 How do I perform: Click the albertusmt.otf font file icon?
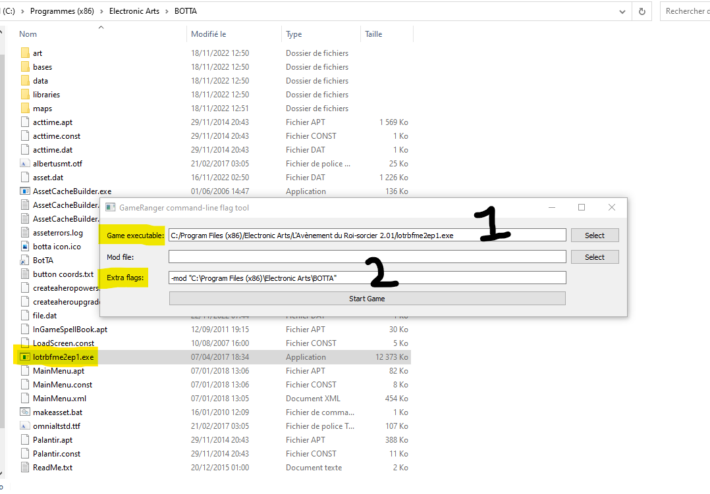pyautogui.click(x=25, y=164)
